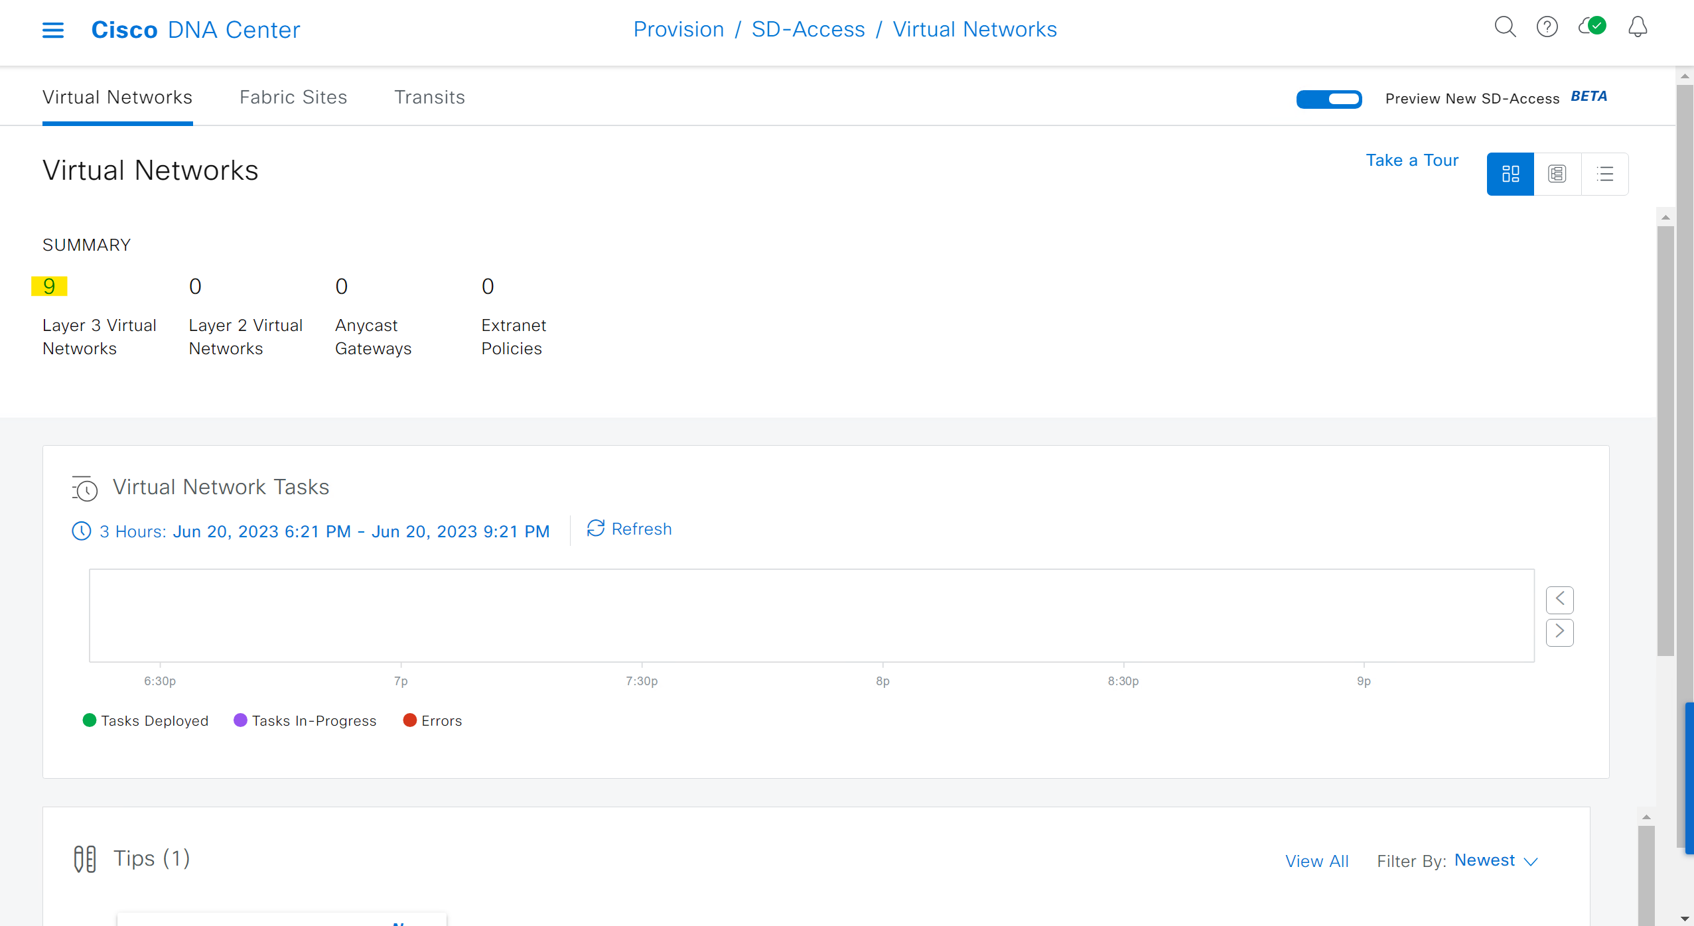Open the Filter By Newest dropdown
Viewport: 1694px width, 926px height.
[1495, 860]
